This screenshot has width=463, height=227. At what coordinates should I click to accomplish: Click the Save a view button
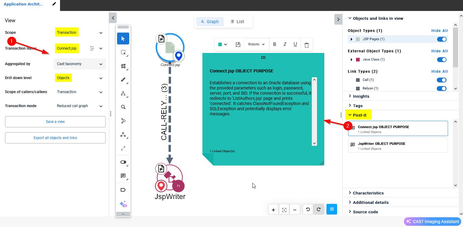55,122
